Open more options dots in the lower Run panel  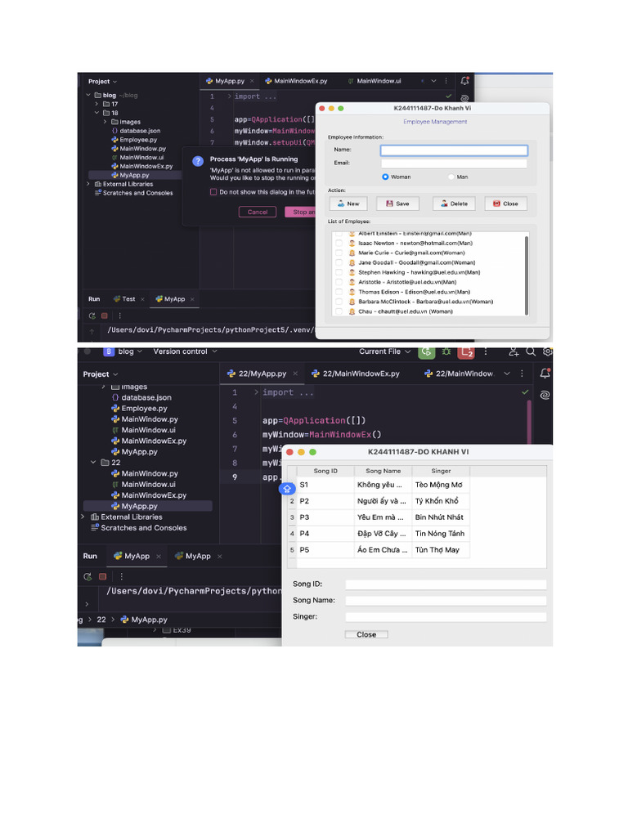pyautogui.click(x=121, y=576)
